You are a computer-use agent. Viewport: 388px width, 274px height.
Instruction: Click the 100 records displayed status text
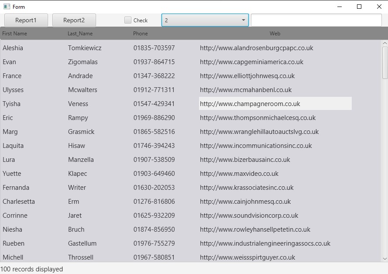(31, 269)
